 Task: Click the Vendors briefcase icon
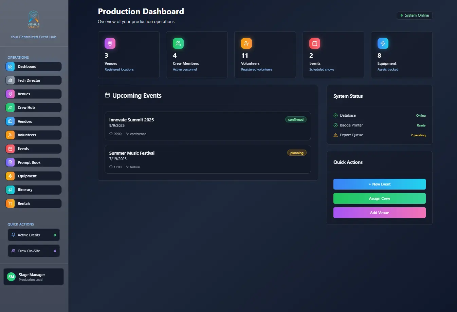[x=10, y=121]
